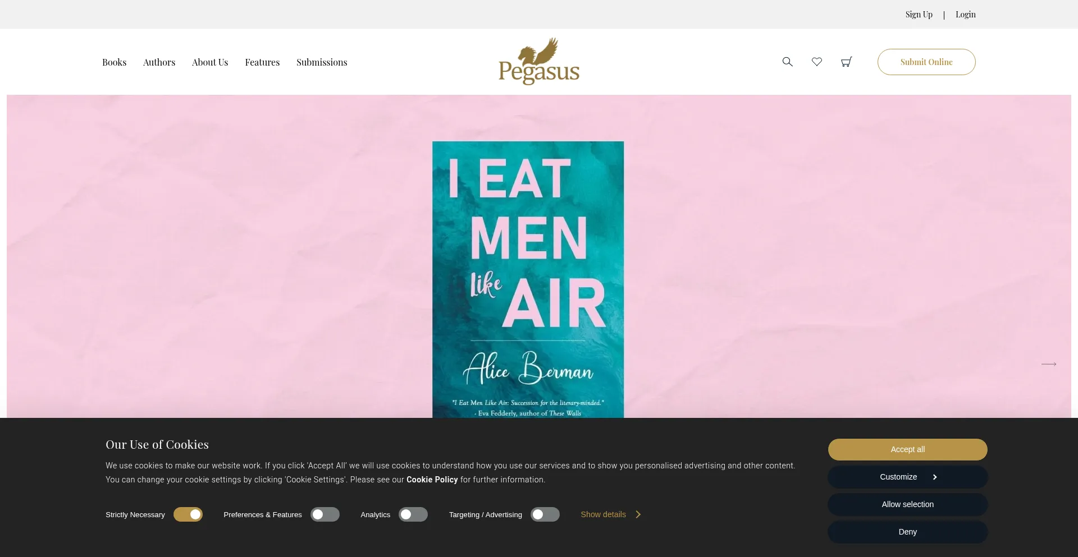Screen dimensions: 1078x557
Task: Open the About Us menu
Action: tap(210, 62)
